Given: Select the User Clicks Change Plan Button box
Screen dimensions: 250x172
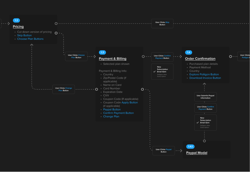Looking at the screenshot, I should pyautogui.click(x=64, y=89).
